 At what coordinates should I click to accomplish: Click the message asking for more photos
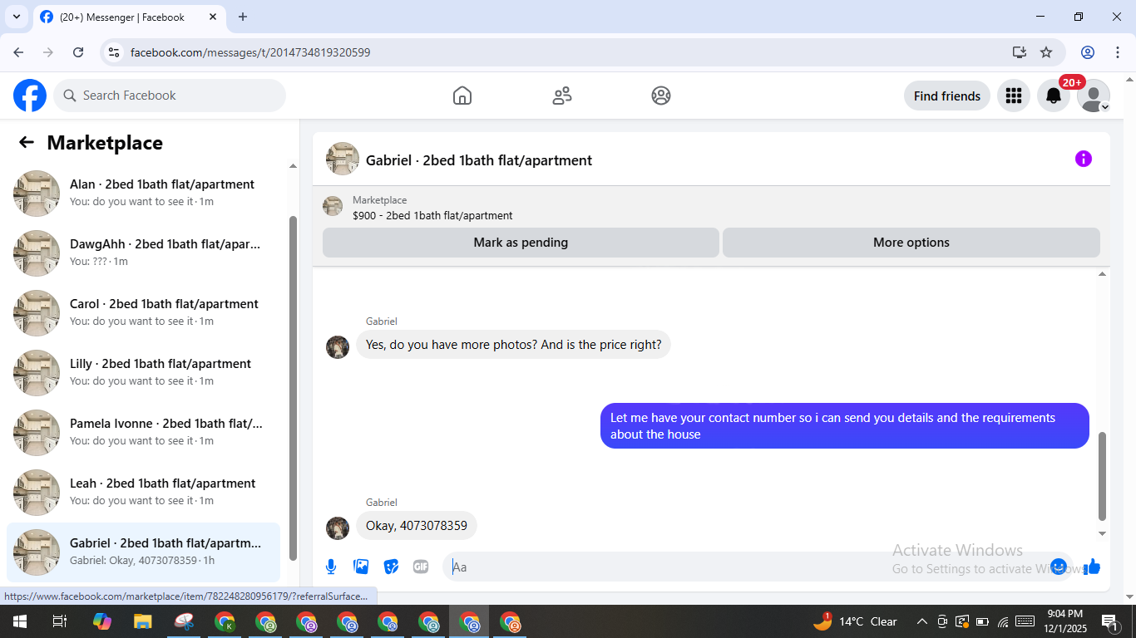513,345
